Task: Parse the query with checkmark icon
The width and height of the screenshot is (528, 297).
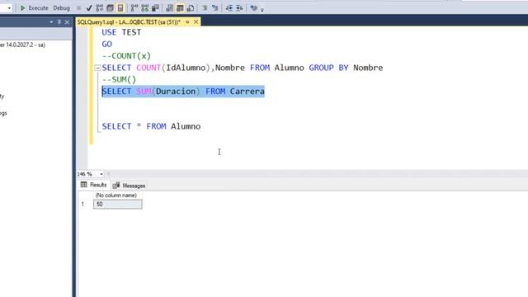Action: click(89, 7)
